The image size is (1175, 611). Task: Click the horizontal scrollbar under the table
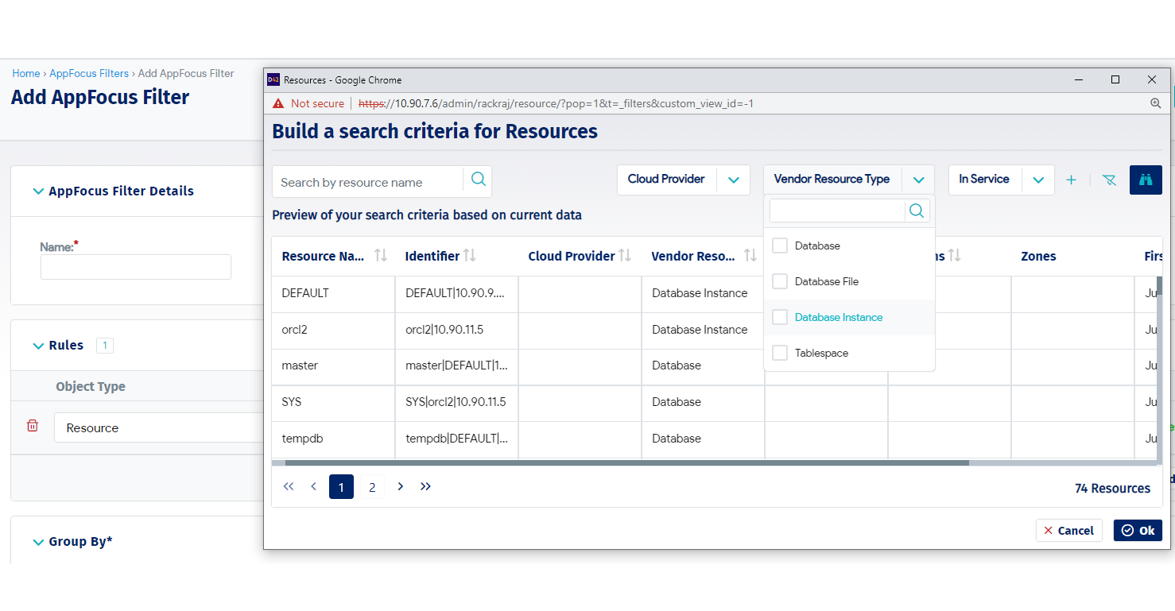click(x=626, y=462)
